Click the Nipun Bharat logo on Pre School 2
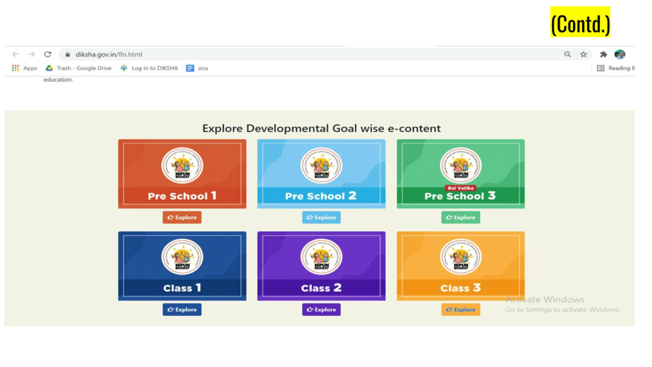Screen dimensions: 652x367 pyautogui.click(x=321, y=165)
